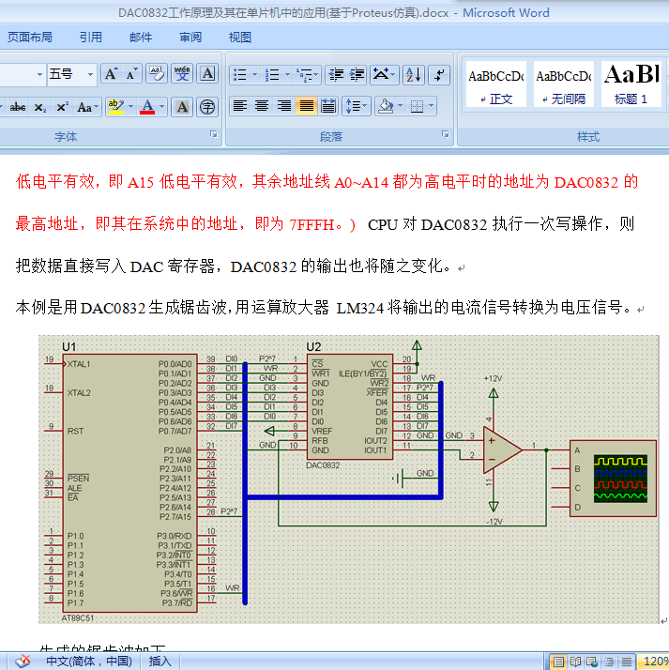This screenshot has height=670, width=669.
Task: Toggle subscript formatting
Action: [40, 107]
